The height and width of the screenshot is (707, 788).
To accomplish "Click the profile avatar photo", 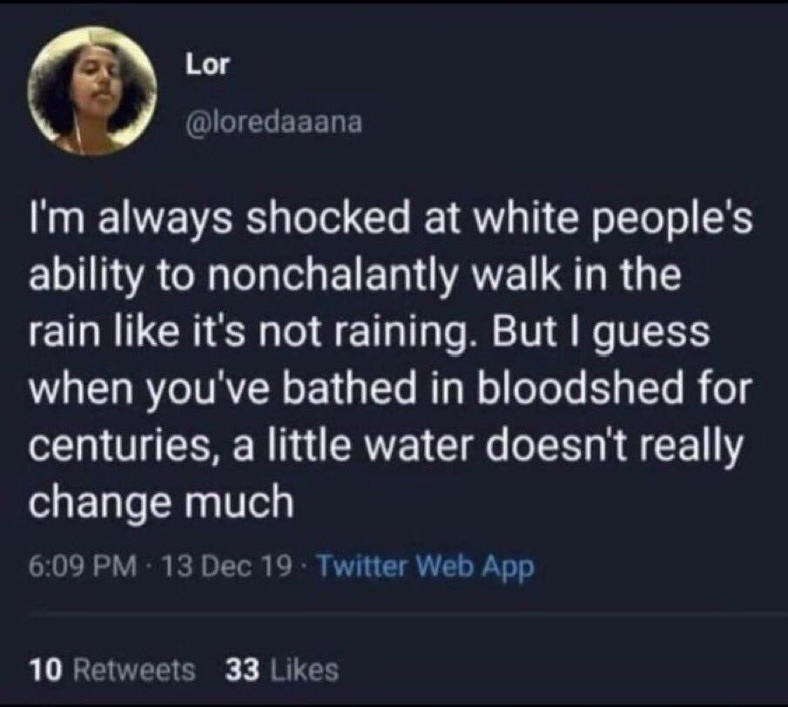I will pyautogui.click(x=91, y=91).
